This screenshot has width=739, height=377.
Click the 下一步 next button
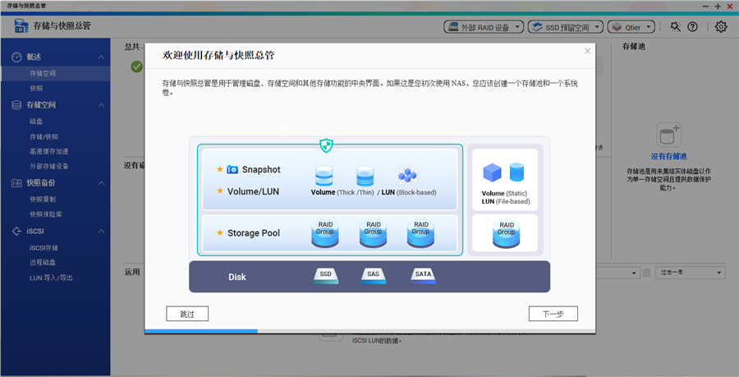[x=553, y=314]
